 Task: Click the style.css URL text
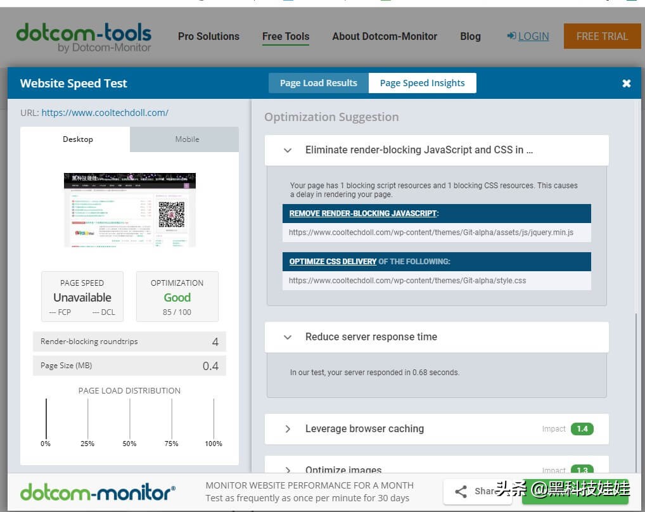(407, 281)
